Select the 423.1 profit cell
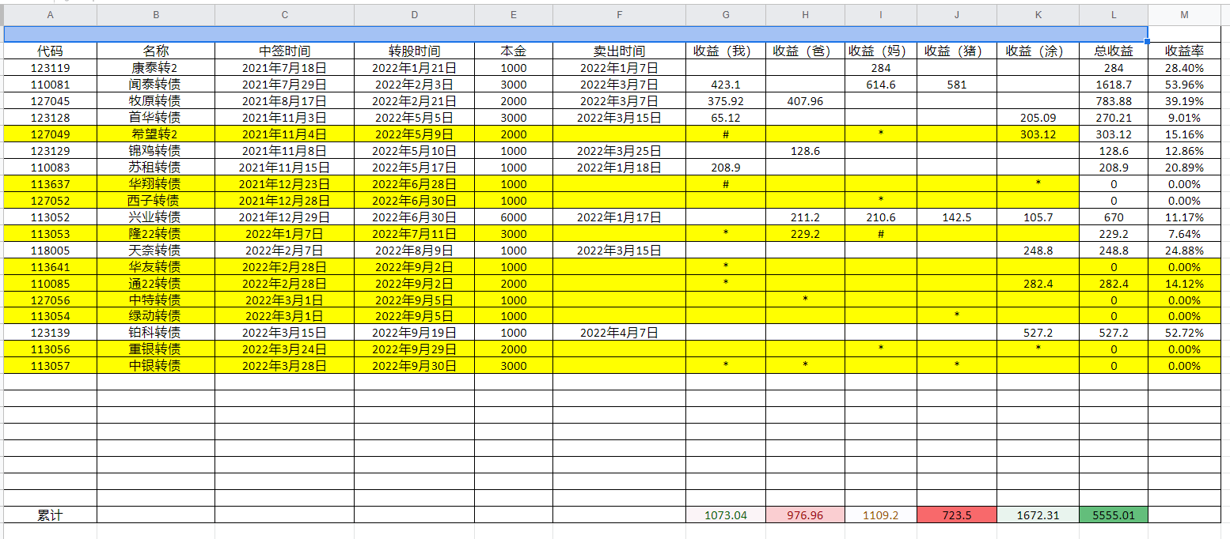Image resolution: width=1230 pixels, height=539 pixels. [726, 85]
